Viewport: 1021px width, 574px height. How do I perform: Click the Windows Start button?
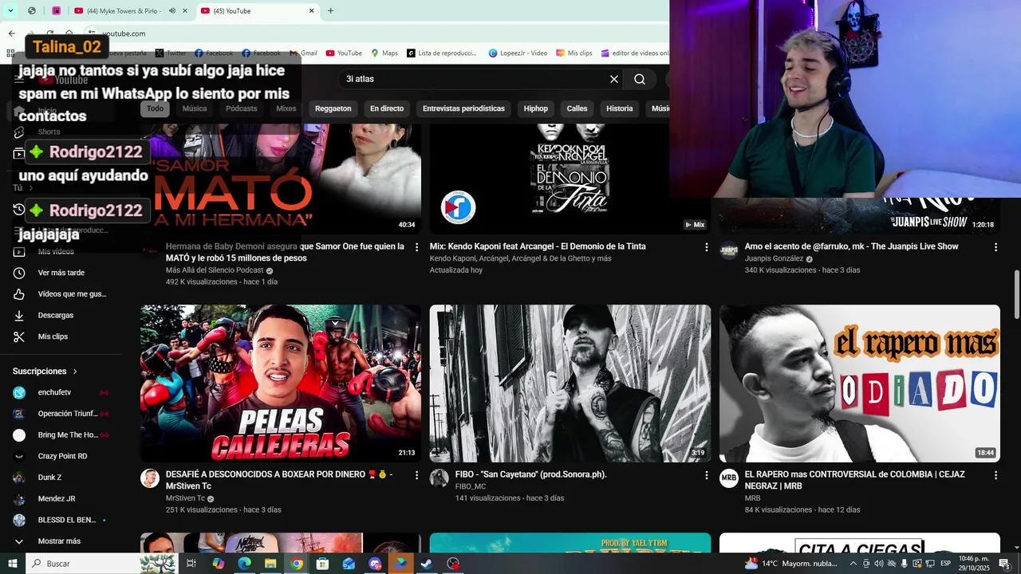pos(12,564)
